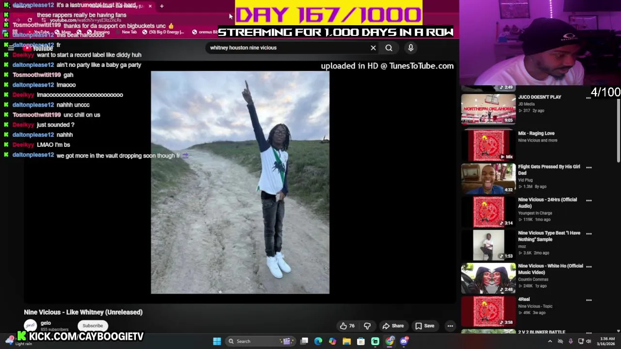Open the green Kick app on taskbar
The image size is (621, 349).
(x=375, y=341)
